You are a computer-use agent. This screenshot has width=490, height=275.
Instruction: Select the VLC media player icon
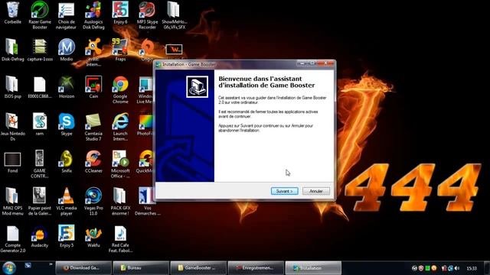[x=67, y=201]
